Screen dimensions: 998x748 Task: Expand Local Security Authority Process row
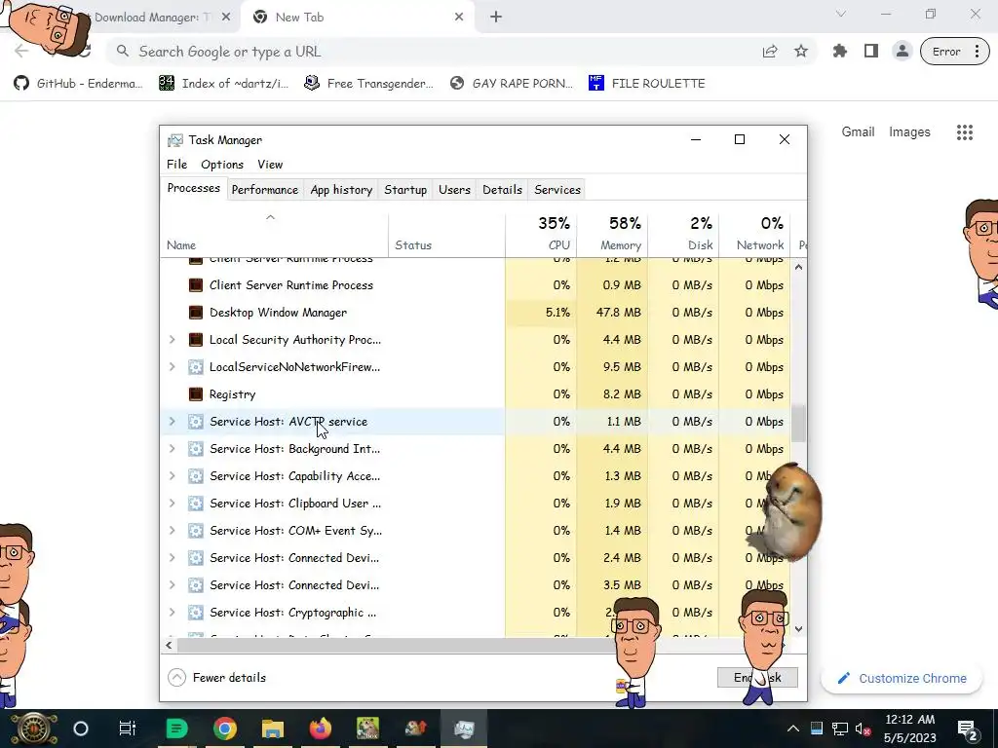coord(172,340)
